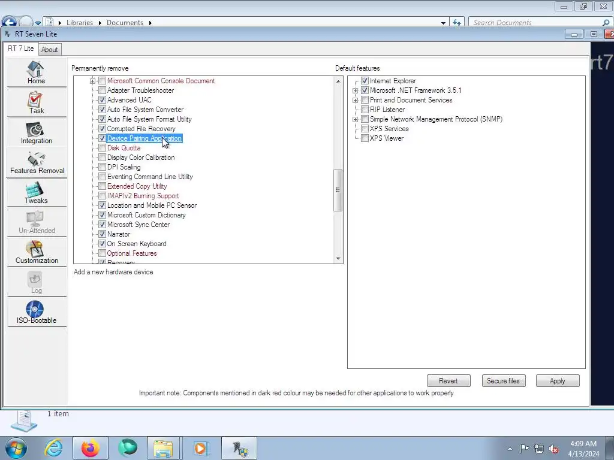This screenshot has height=460, width=614.
Task: Switch to the About tab
Action: (x=49, y=50)
